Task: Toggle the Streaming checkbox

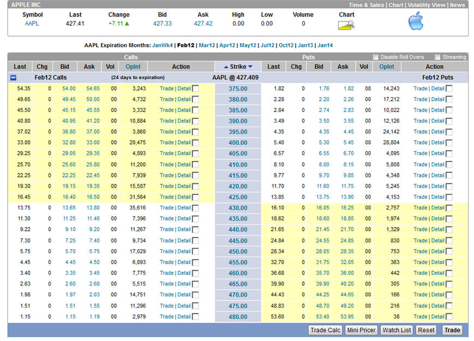Action: coord(437,57)
